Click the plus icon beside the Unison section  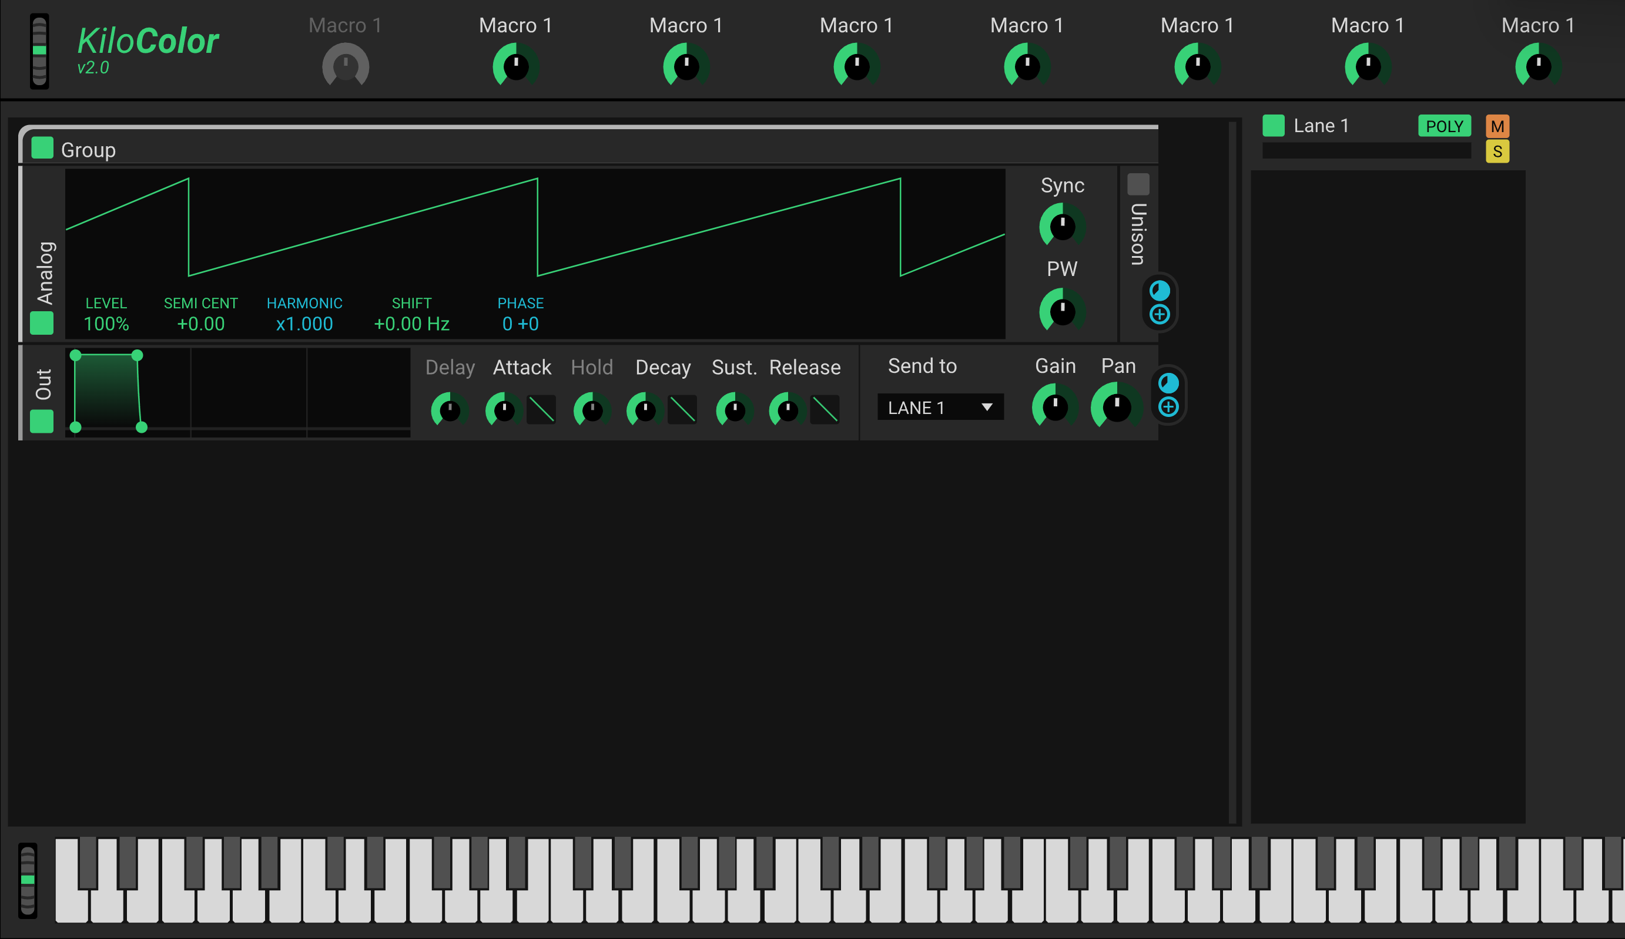1159,315
